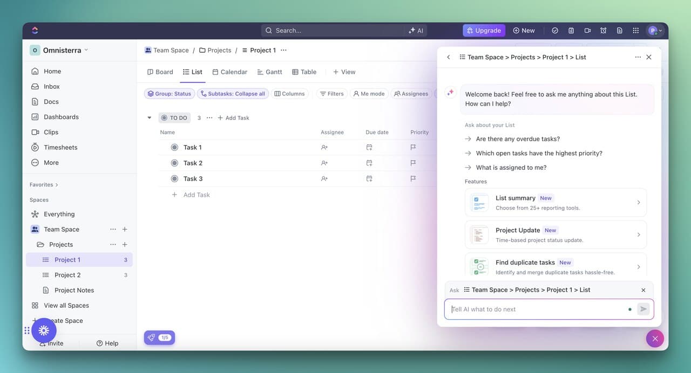
Task: Click the priority flag for Task 2
Action: click(x=413, y=163)
